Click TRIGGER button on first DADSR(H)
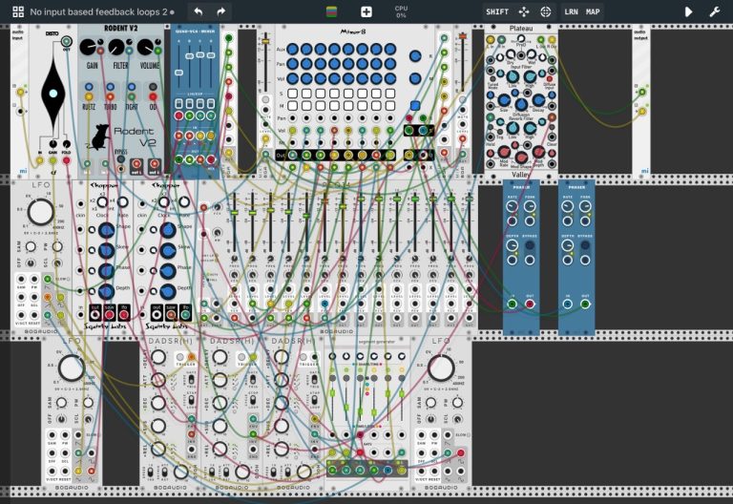 click(180, 358)
